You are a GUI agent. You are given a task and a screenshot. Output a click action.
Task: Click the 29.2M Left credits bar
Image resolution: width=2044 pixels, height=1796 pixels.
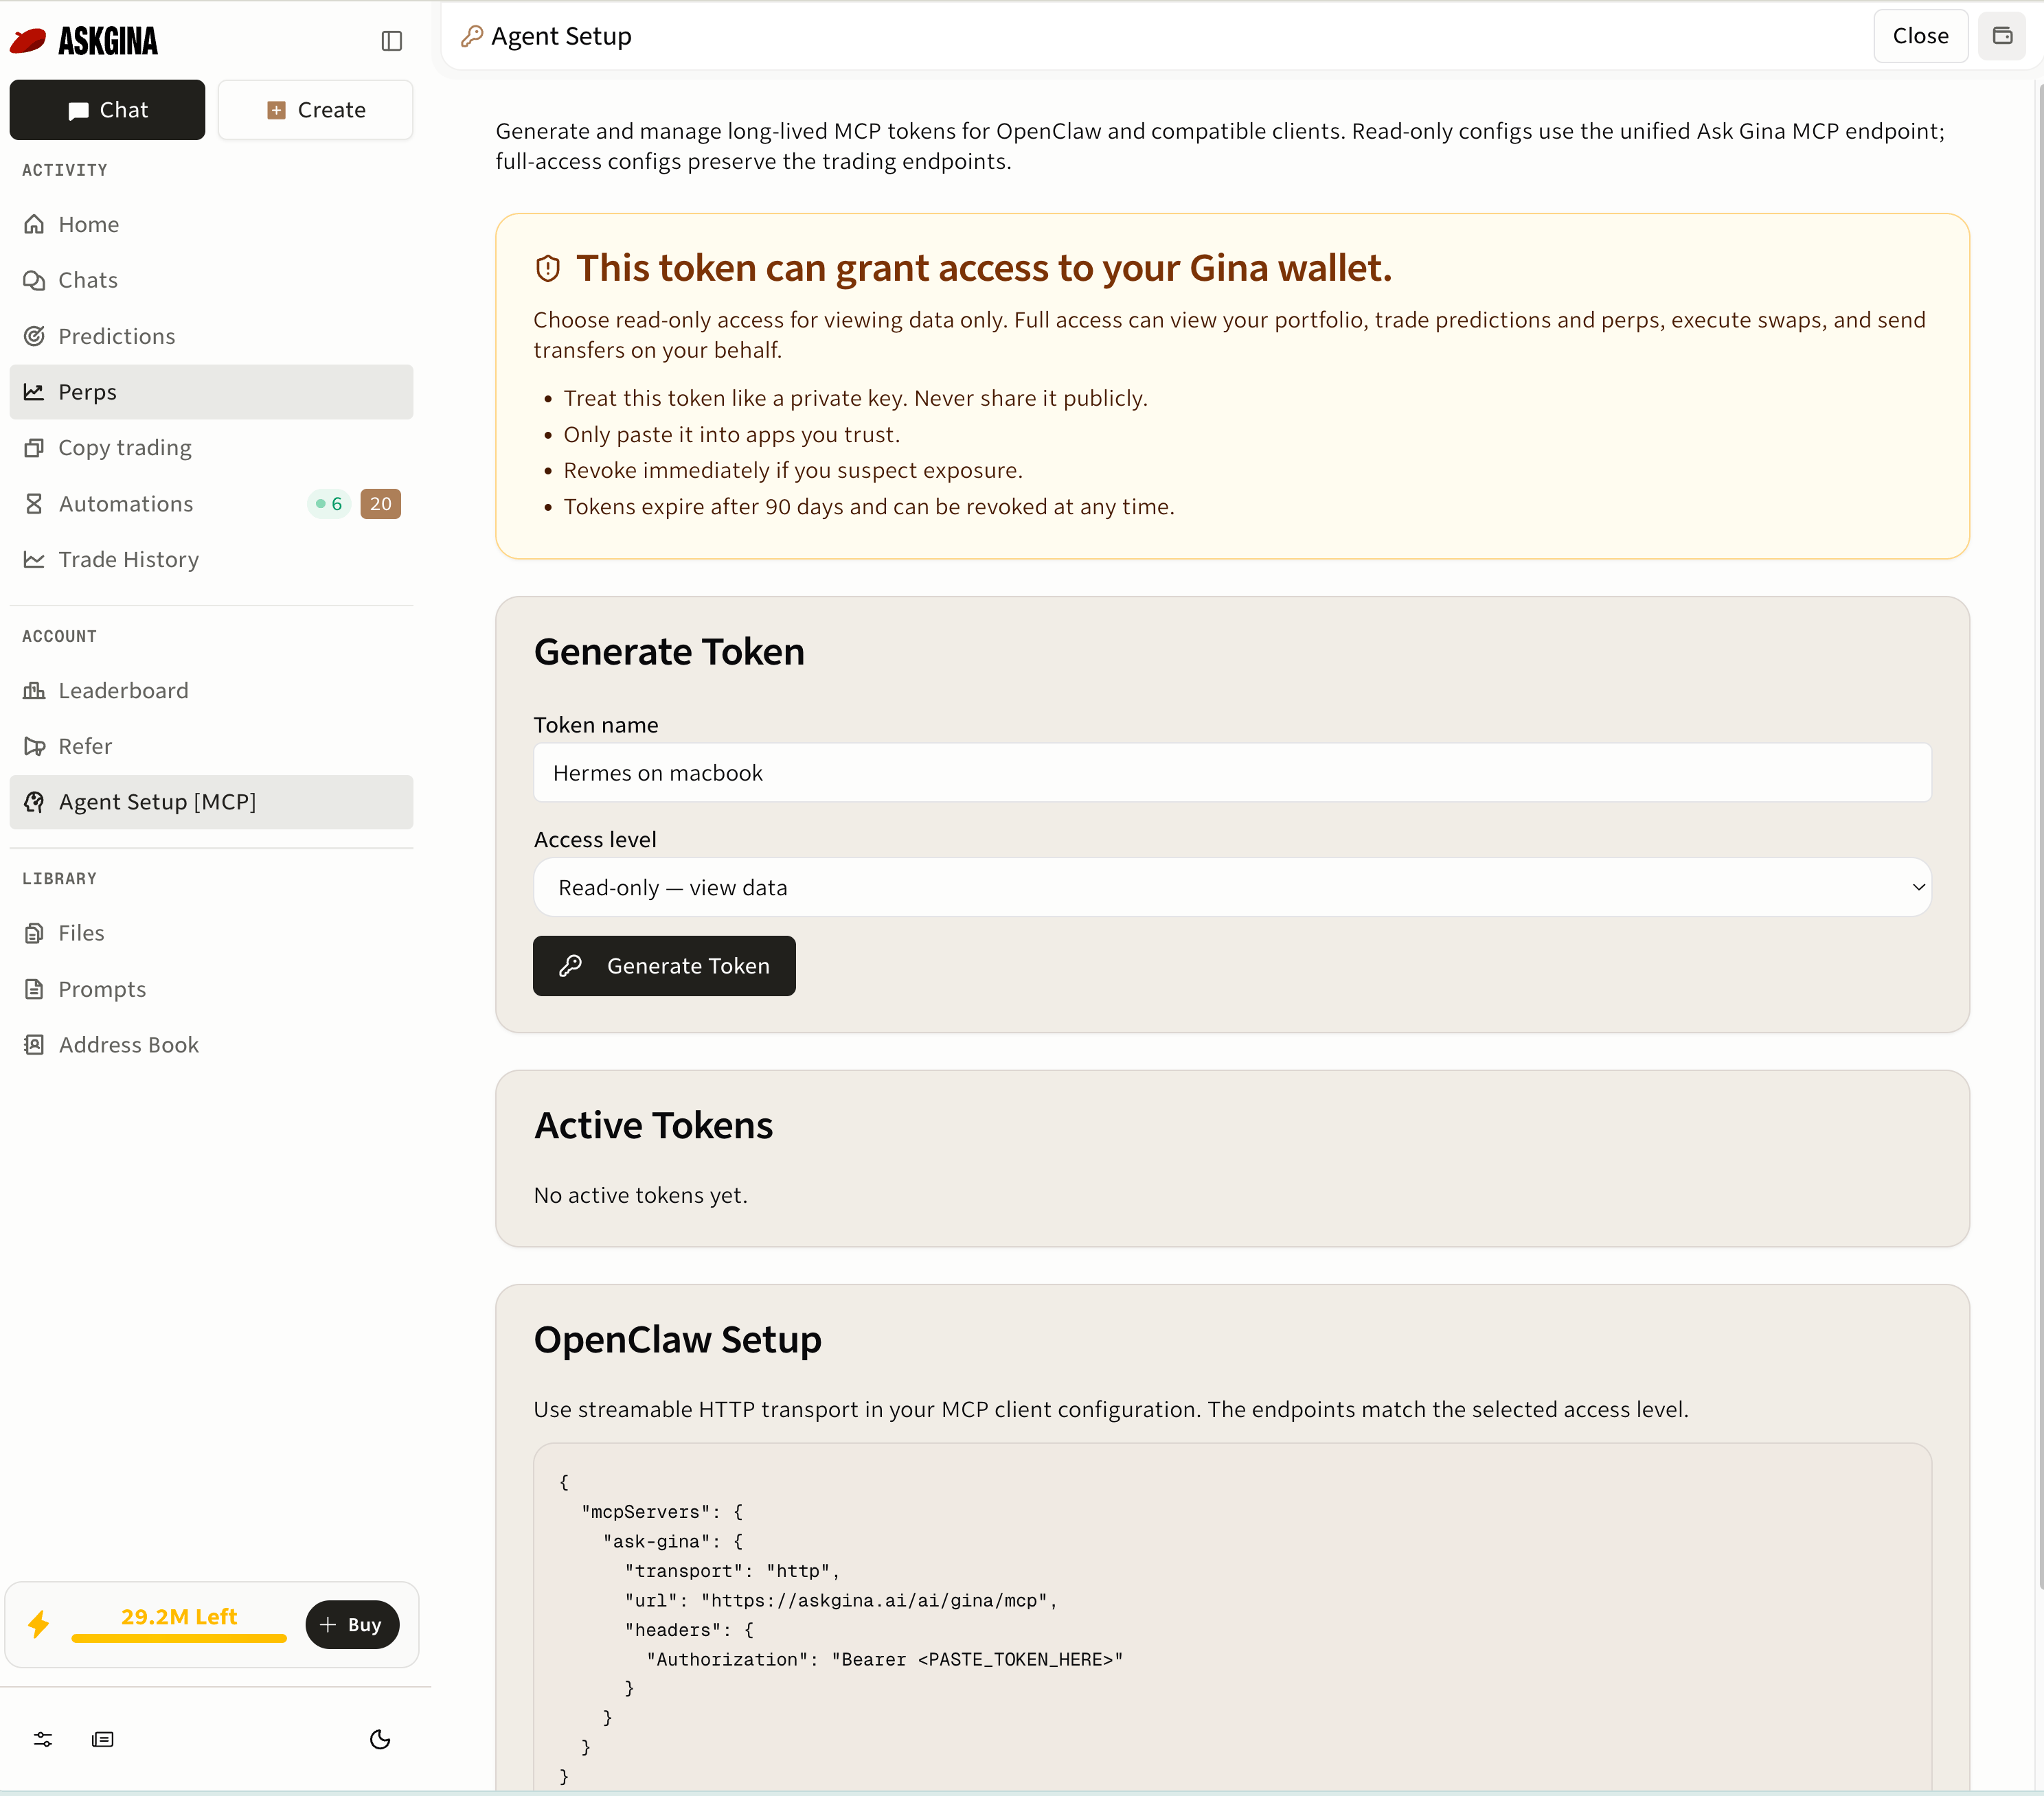click(x=179, y=1625)
